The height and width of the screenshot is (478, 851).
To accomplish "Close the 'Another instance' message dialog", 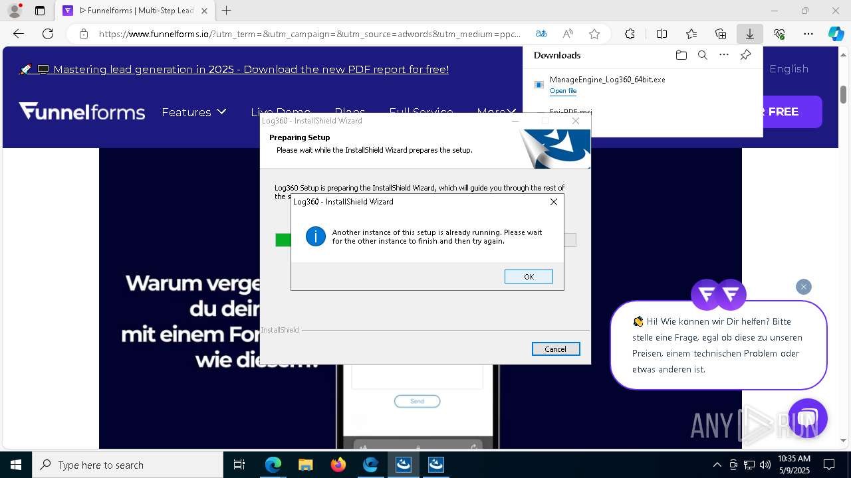I will (553, 202).
